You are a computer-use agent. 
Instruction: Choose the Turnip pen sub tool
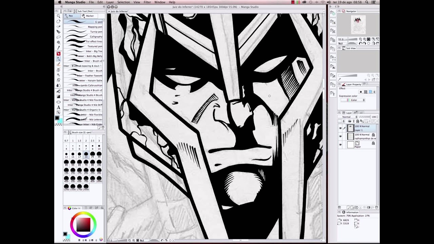click(x=83, y=32)
